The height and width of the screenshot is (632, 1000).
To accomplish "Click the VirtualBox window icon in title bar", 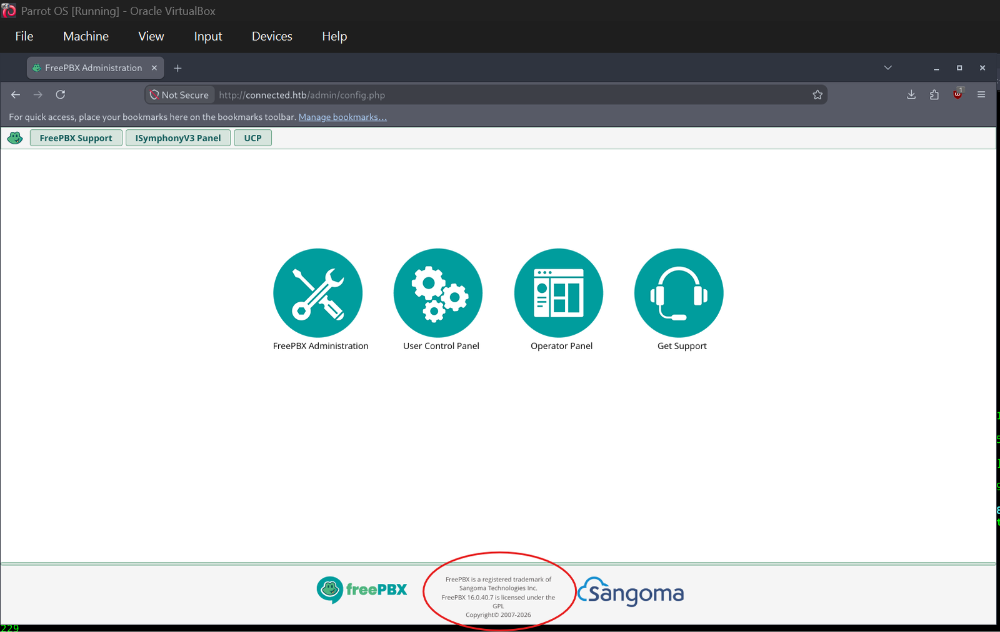I will coord(9,11).
